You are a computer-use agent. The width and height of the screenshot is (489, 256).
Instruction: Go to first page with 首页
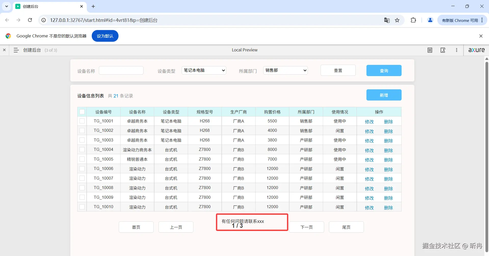pyautogui.click(x=136, y=227)
